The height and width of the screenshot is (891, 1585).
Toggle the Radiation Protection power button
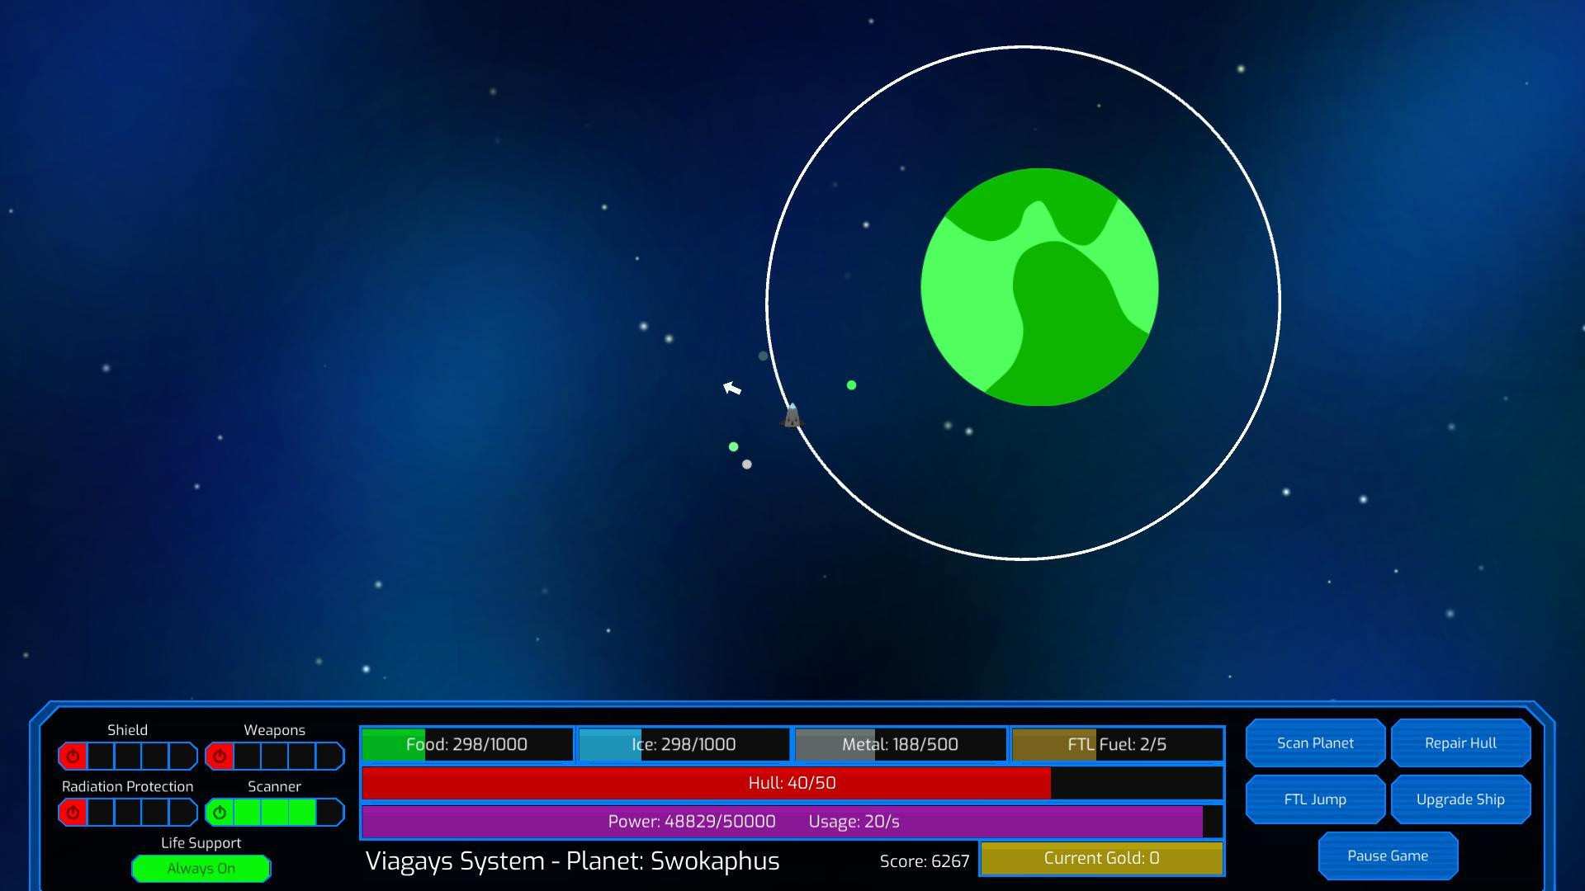[73, 813]
